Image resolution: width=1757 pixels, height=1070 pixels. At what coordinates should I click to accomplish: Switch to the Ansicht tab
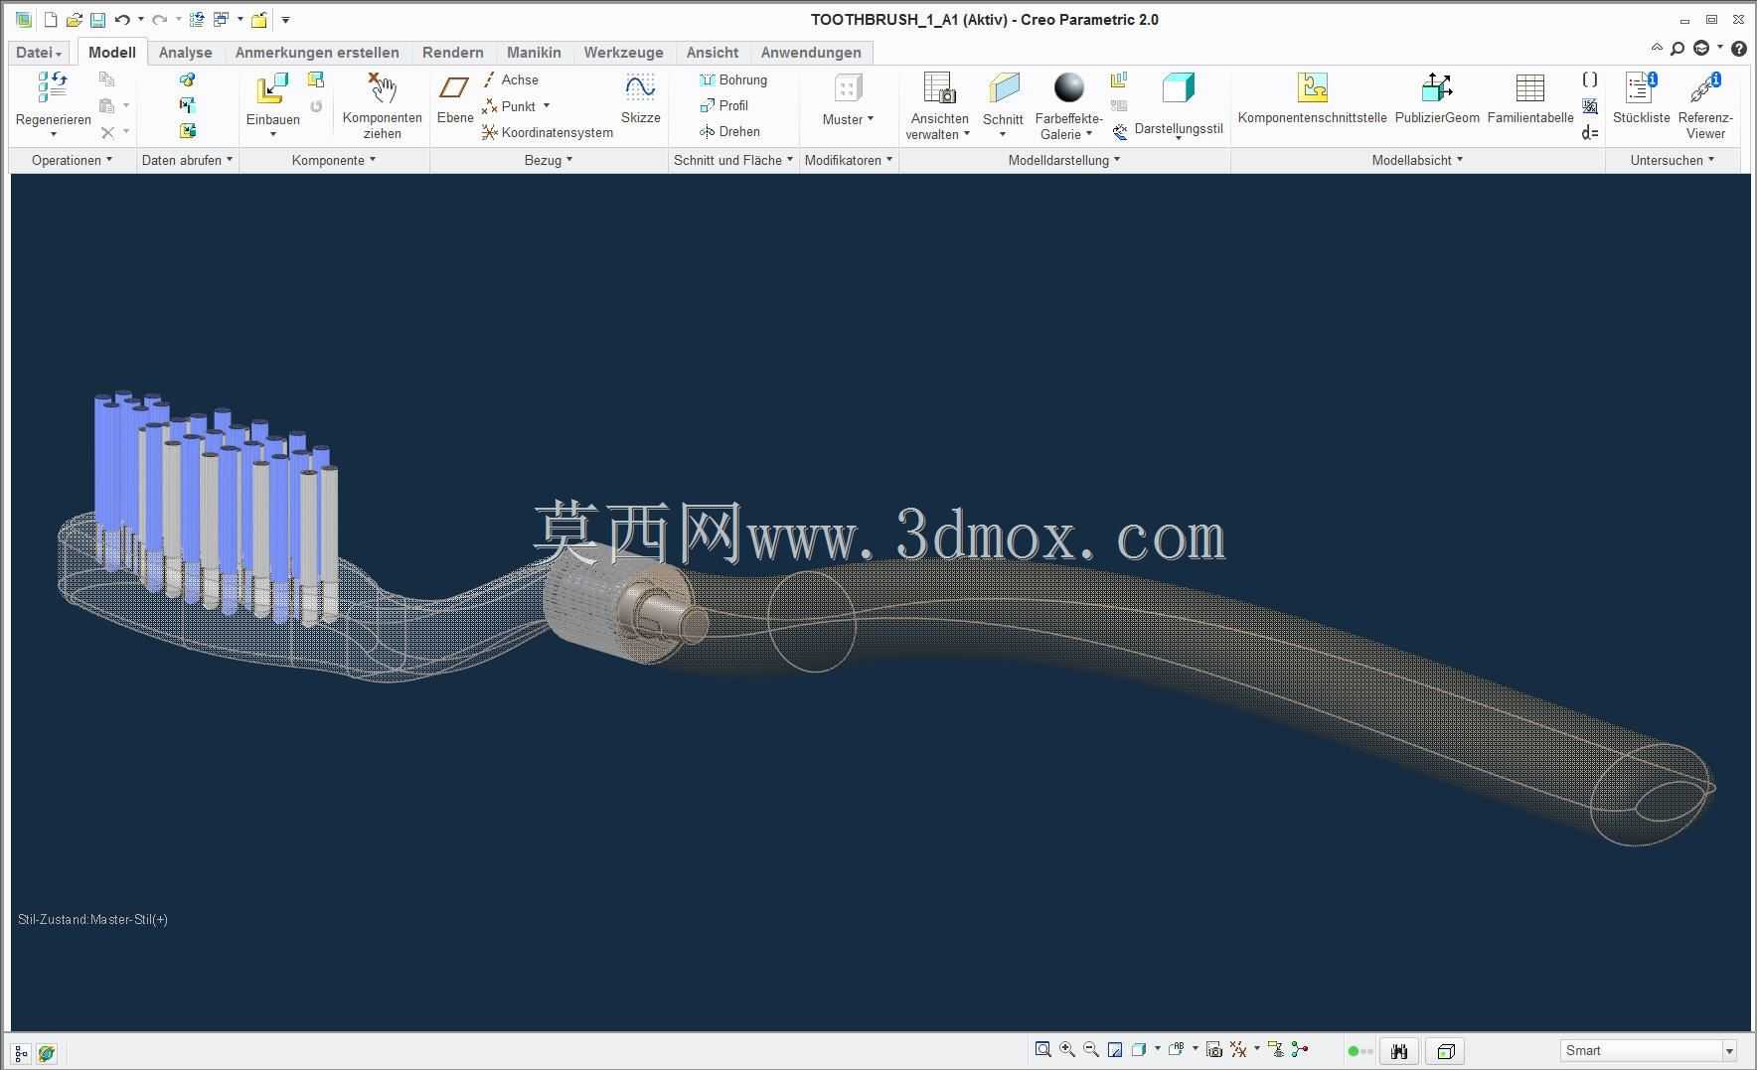pos(713,53)
